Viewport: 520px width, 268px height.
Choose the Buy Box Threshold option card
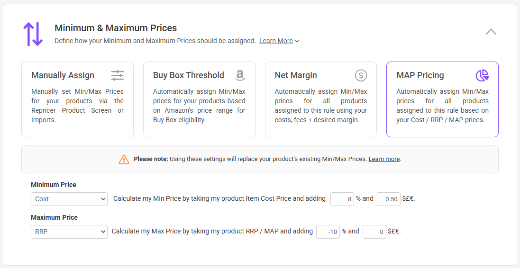click(x=199, y=99)
